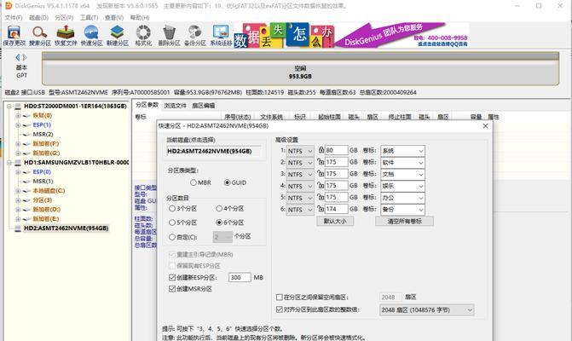The width and height of the screenshot is (572, 341).
Task: Open the Search Partitions (搜索分区) tool
Action: (x=40, y=35)
